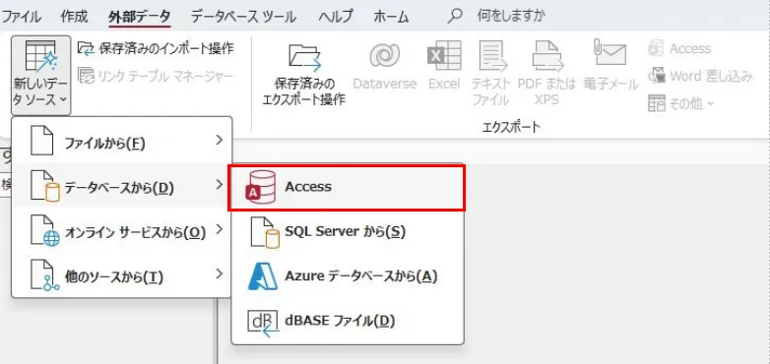Viewport: 770px width, 364px height.
Task: Click the red Access database icon
Action: [x=260, y=187]
